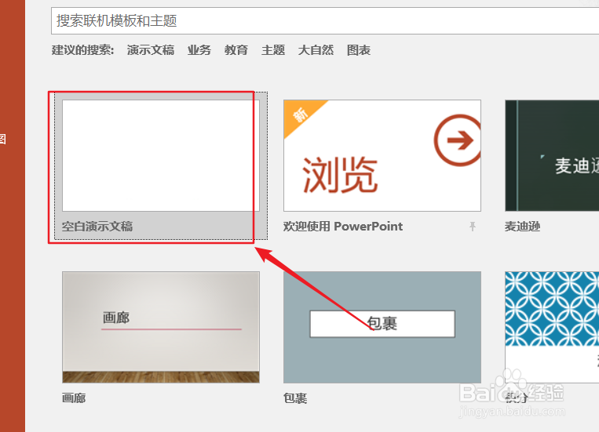This screenshot has height=432, width=599.
Task: Choose the 包裹 parcel template thumbnail
Action: click(x=382, y=327)
